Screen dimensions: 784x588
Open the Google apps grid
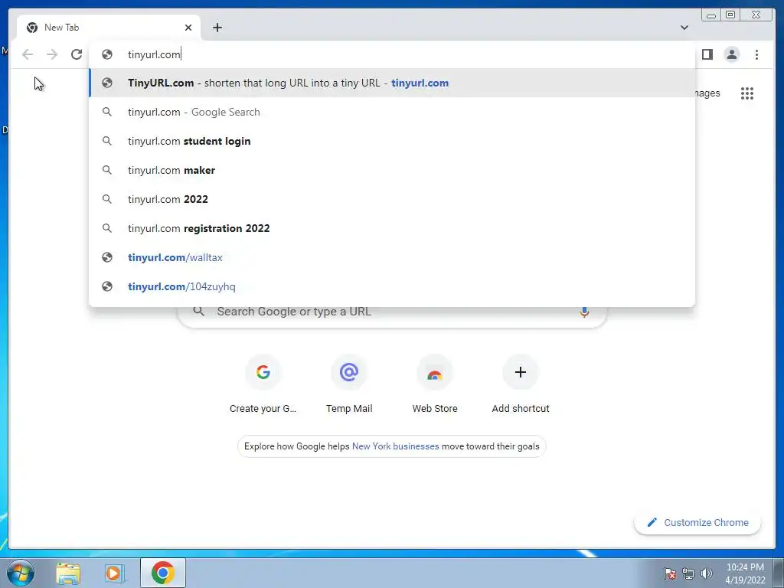click(747, 93)
